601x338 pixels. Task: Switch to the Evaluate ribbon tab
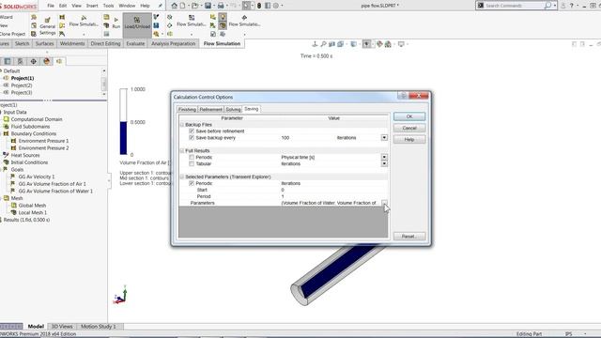(x=135, y=44)
